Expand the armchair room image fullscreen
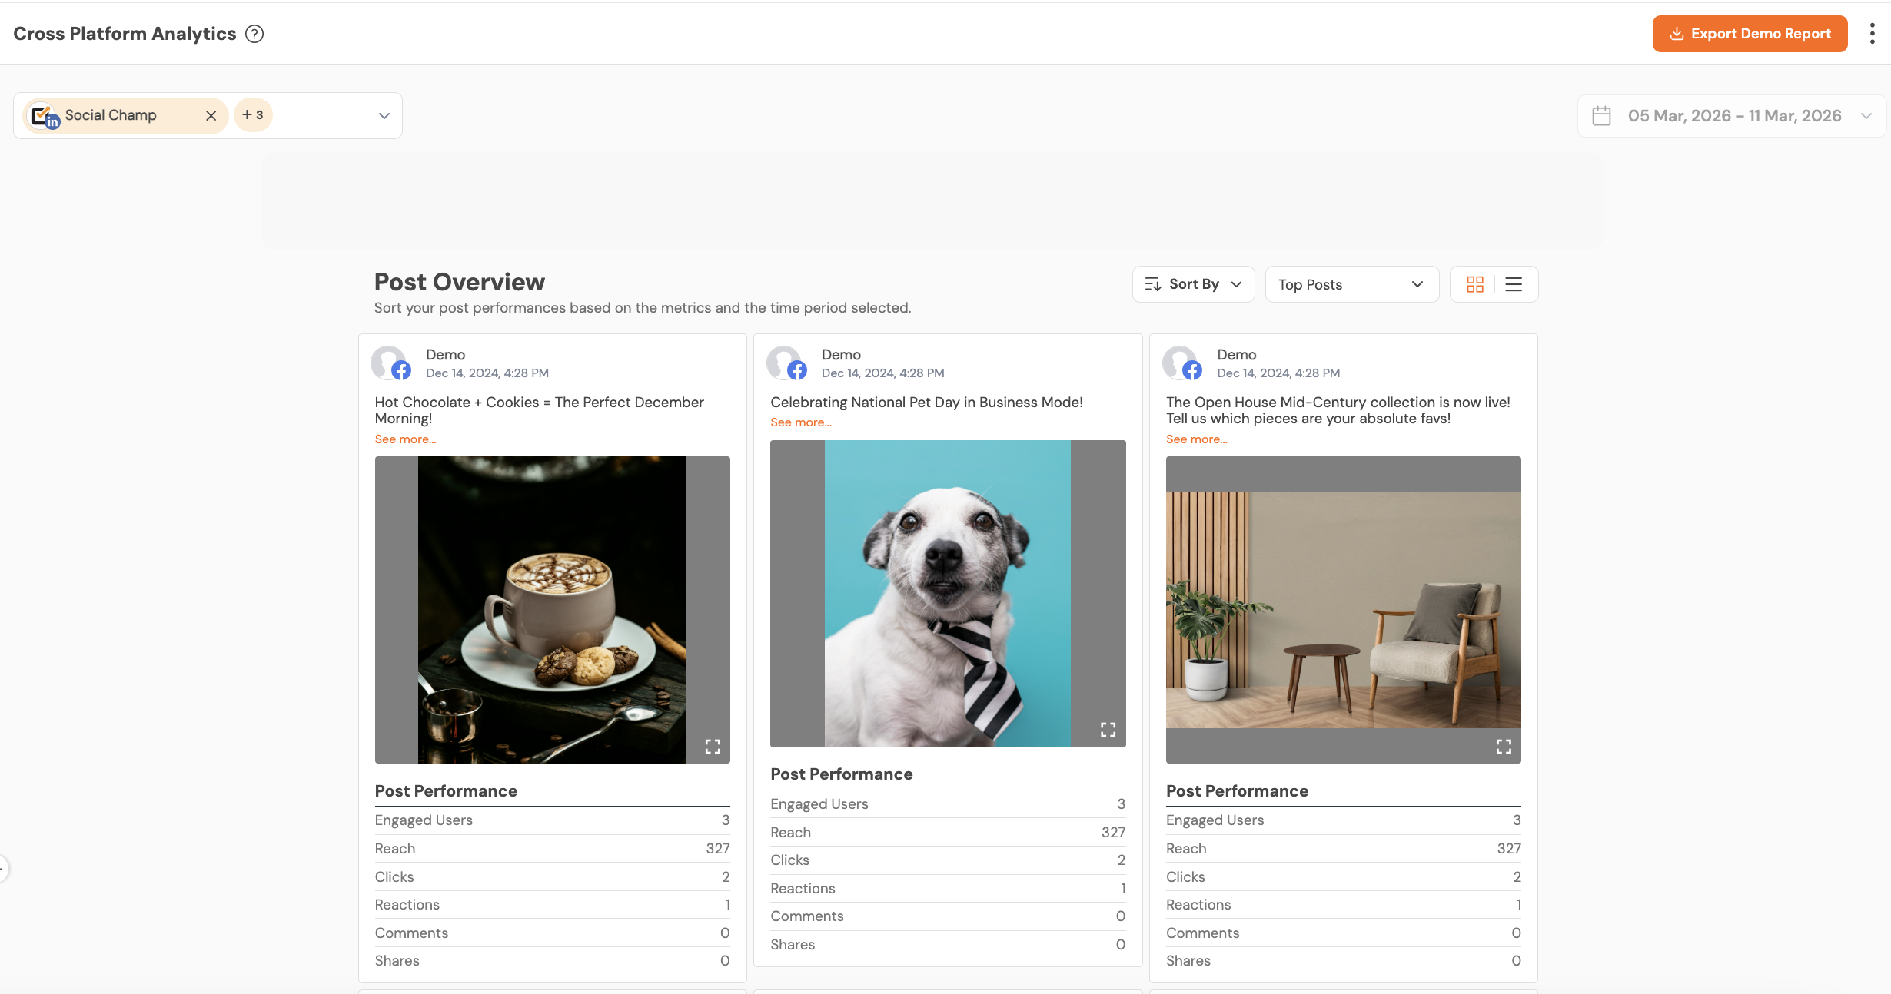Viewport: 1891px width, 994px height. coord(1504,746)
